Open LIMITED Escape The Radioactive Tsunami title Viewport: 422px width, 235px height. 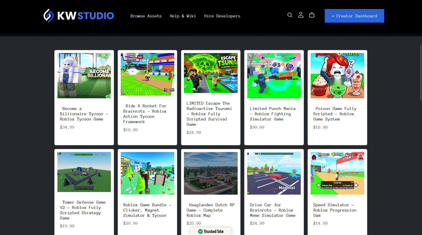[x=209, y=114]
